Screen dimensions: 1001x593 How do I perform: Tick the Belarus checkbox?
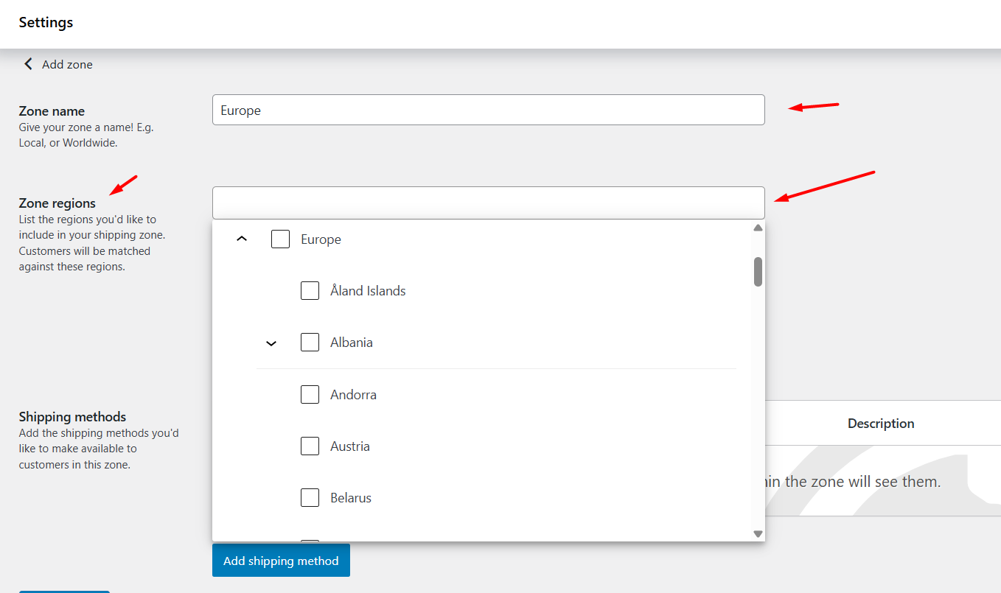click(310, 498)
